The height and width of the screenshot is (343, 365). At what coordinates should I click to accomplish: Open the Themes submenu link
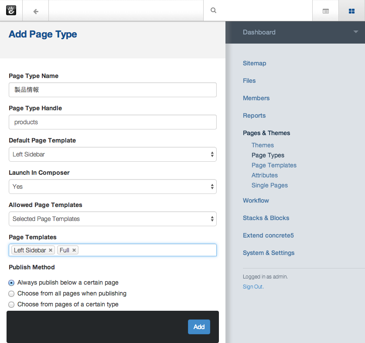pyautogui.click(x=263, y=145)
